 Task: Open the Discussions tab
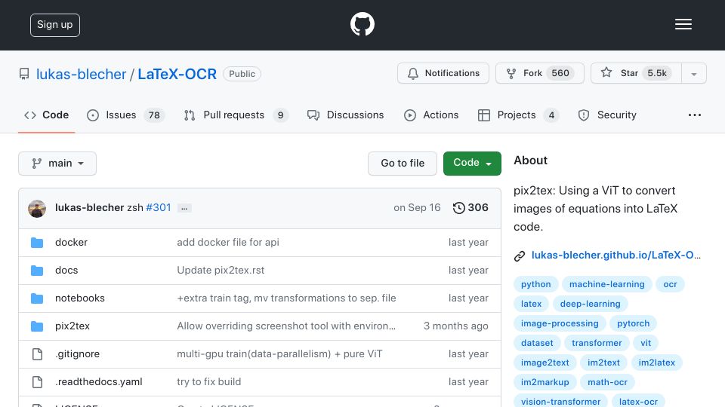point(345,115)
